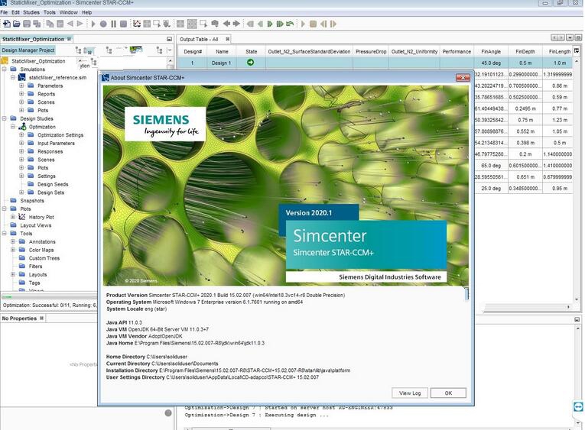Click the round Record button in toolbar
The width and height of the screenshot is (585, 430).
[x=103, y=24]
